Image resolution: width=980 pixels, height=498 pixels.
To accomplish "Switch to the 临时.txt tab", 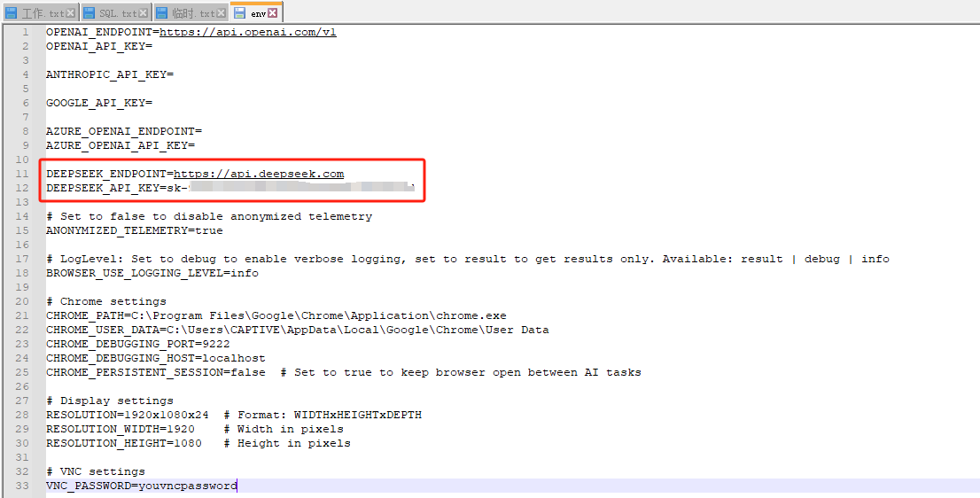I will 190,12.
